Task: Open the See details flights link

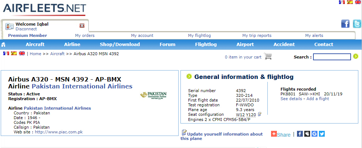Action: pos(291,99)
